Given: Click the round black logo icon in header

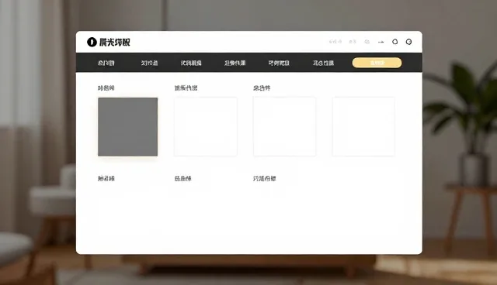Looking at the screenshot, I should tap(92, 42).
